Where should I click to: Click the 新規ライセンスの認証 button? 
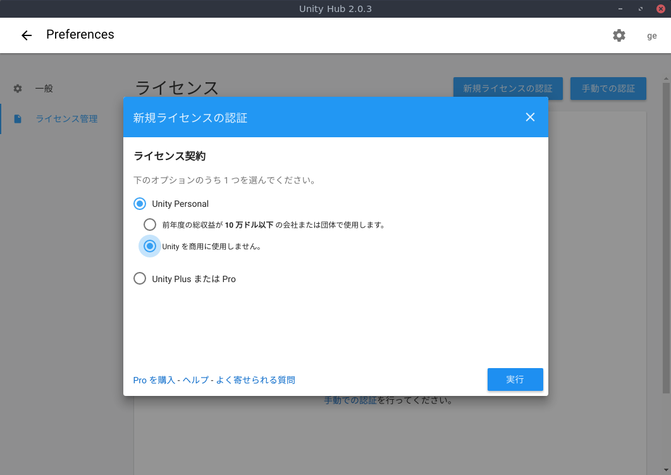coord(508,89)
